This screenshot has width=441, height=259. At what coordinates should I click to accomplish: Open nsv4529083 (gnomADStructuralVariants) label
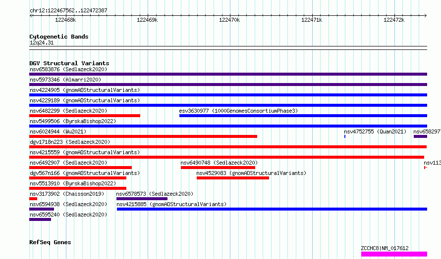(251, 173)
